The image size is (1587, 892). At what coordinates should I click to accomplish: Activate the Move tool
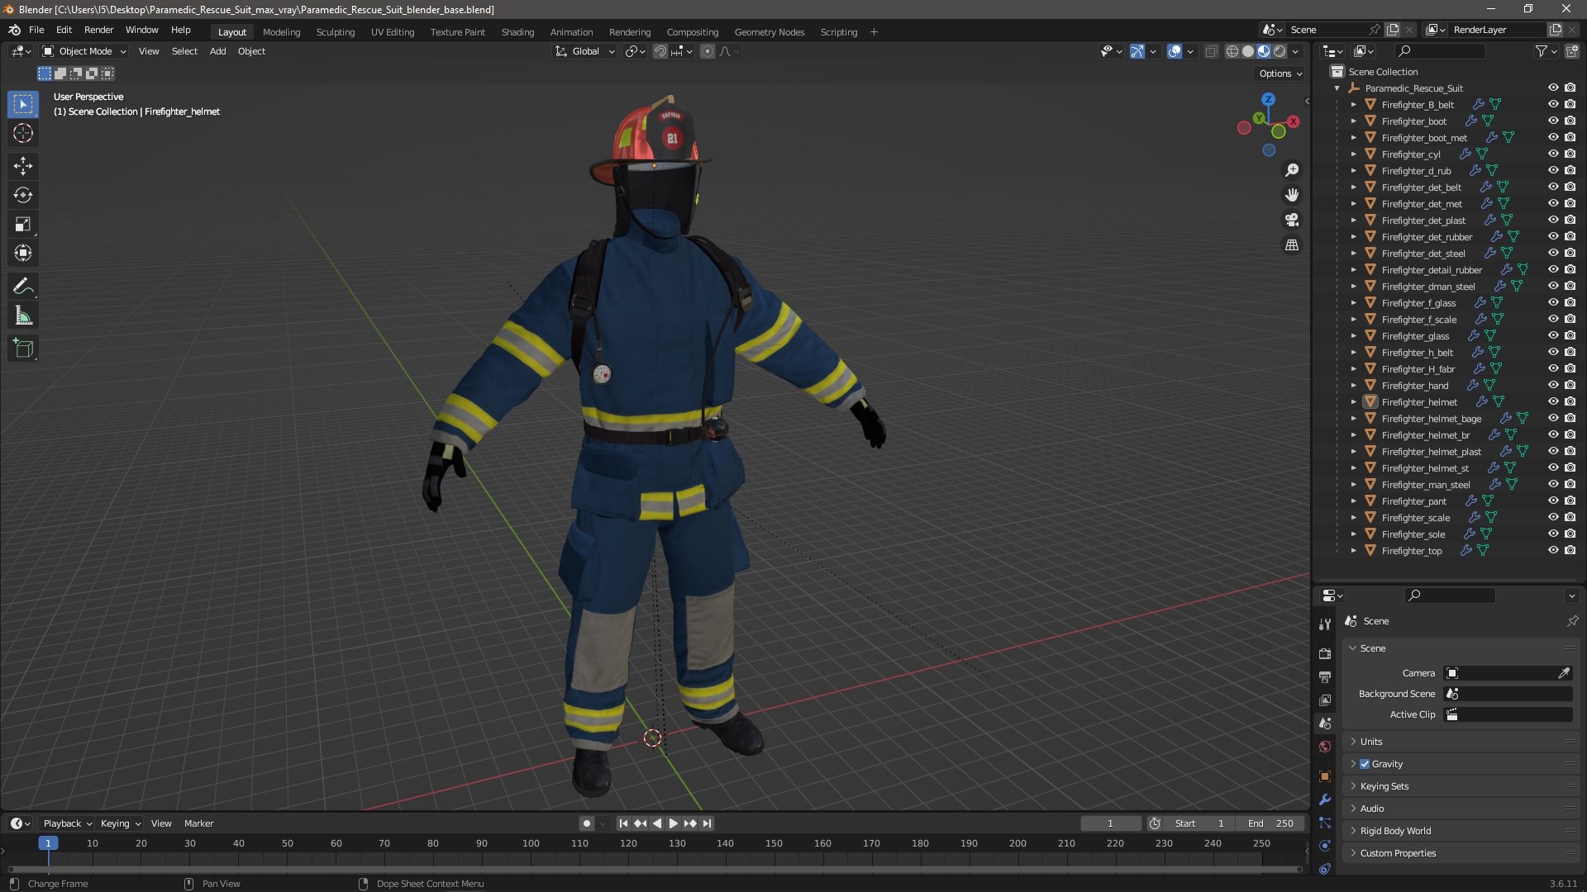click(x=23, y=166)
